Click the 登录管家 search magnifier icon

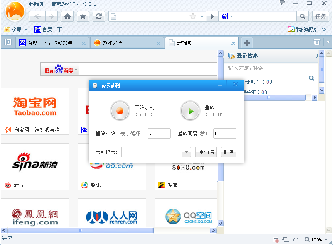point(312,78)
